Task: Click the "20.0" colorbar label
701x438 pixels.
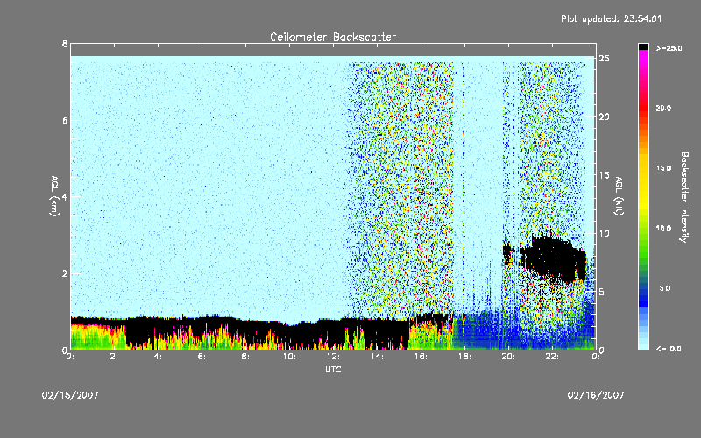Action: coord(664,109)
